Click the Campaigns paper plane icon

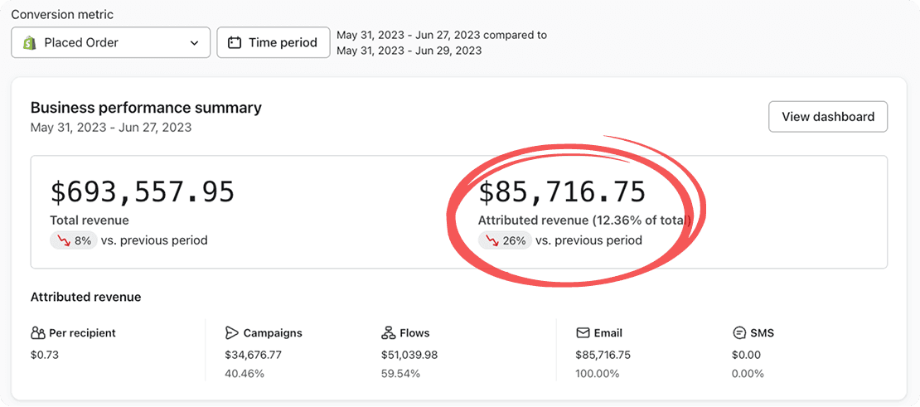pos(232,333)
